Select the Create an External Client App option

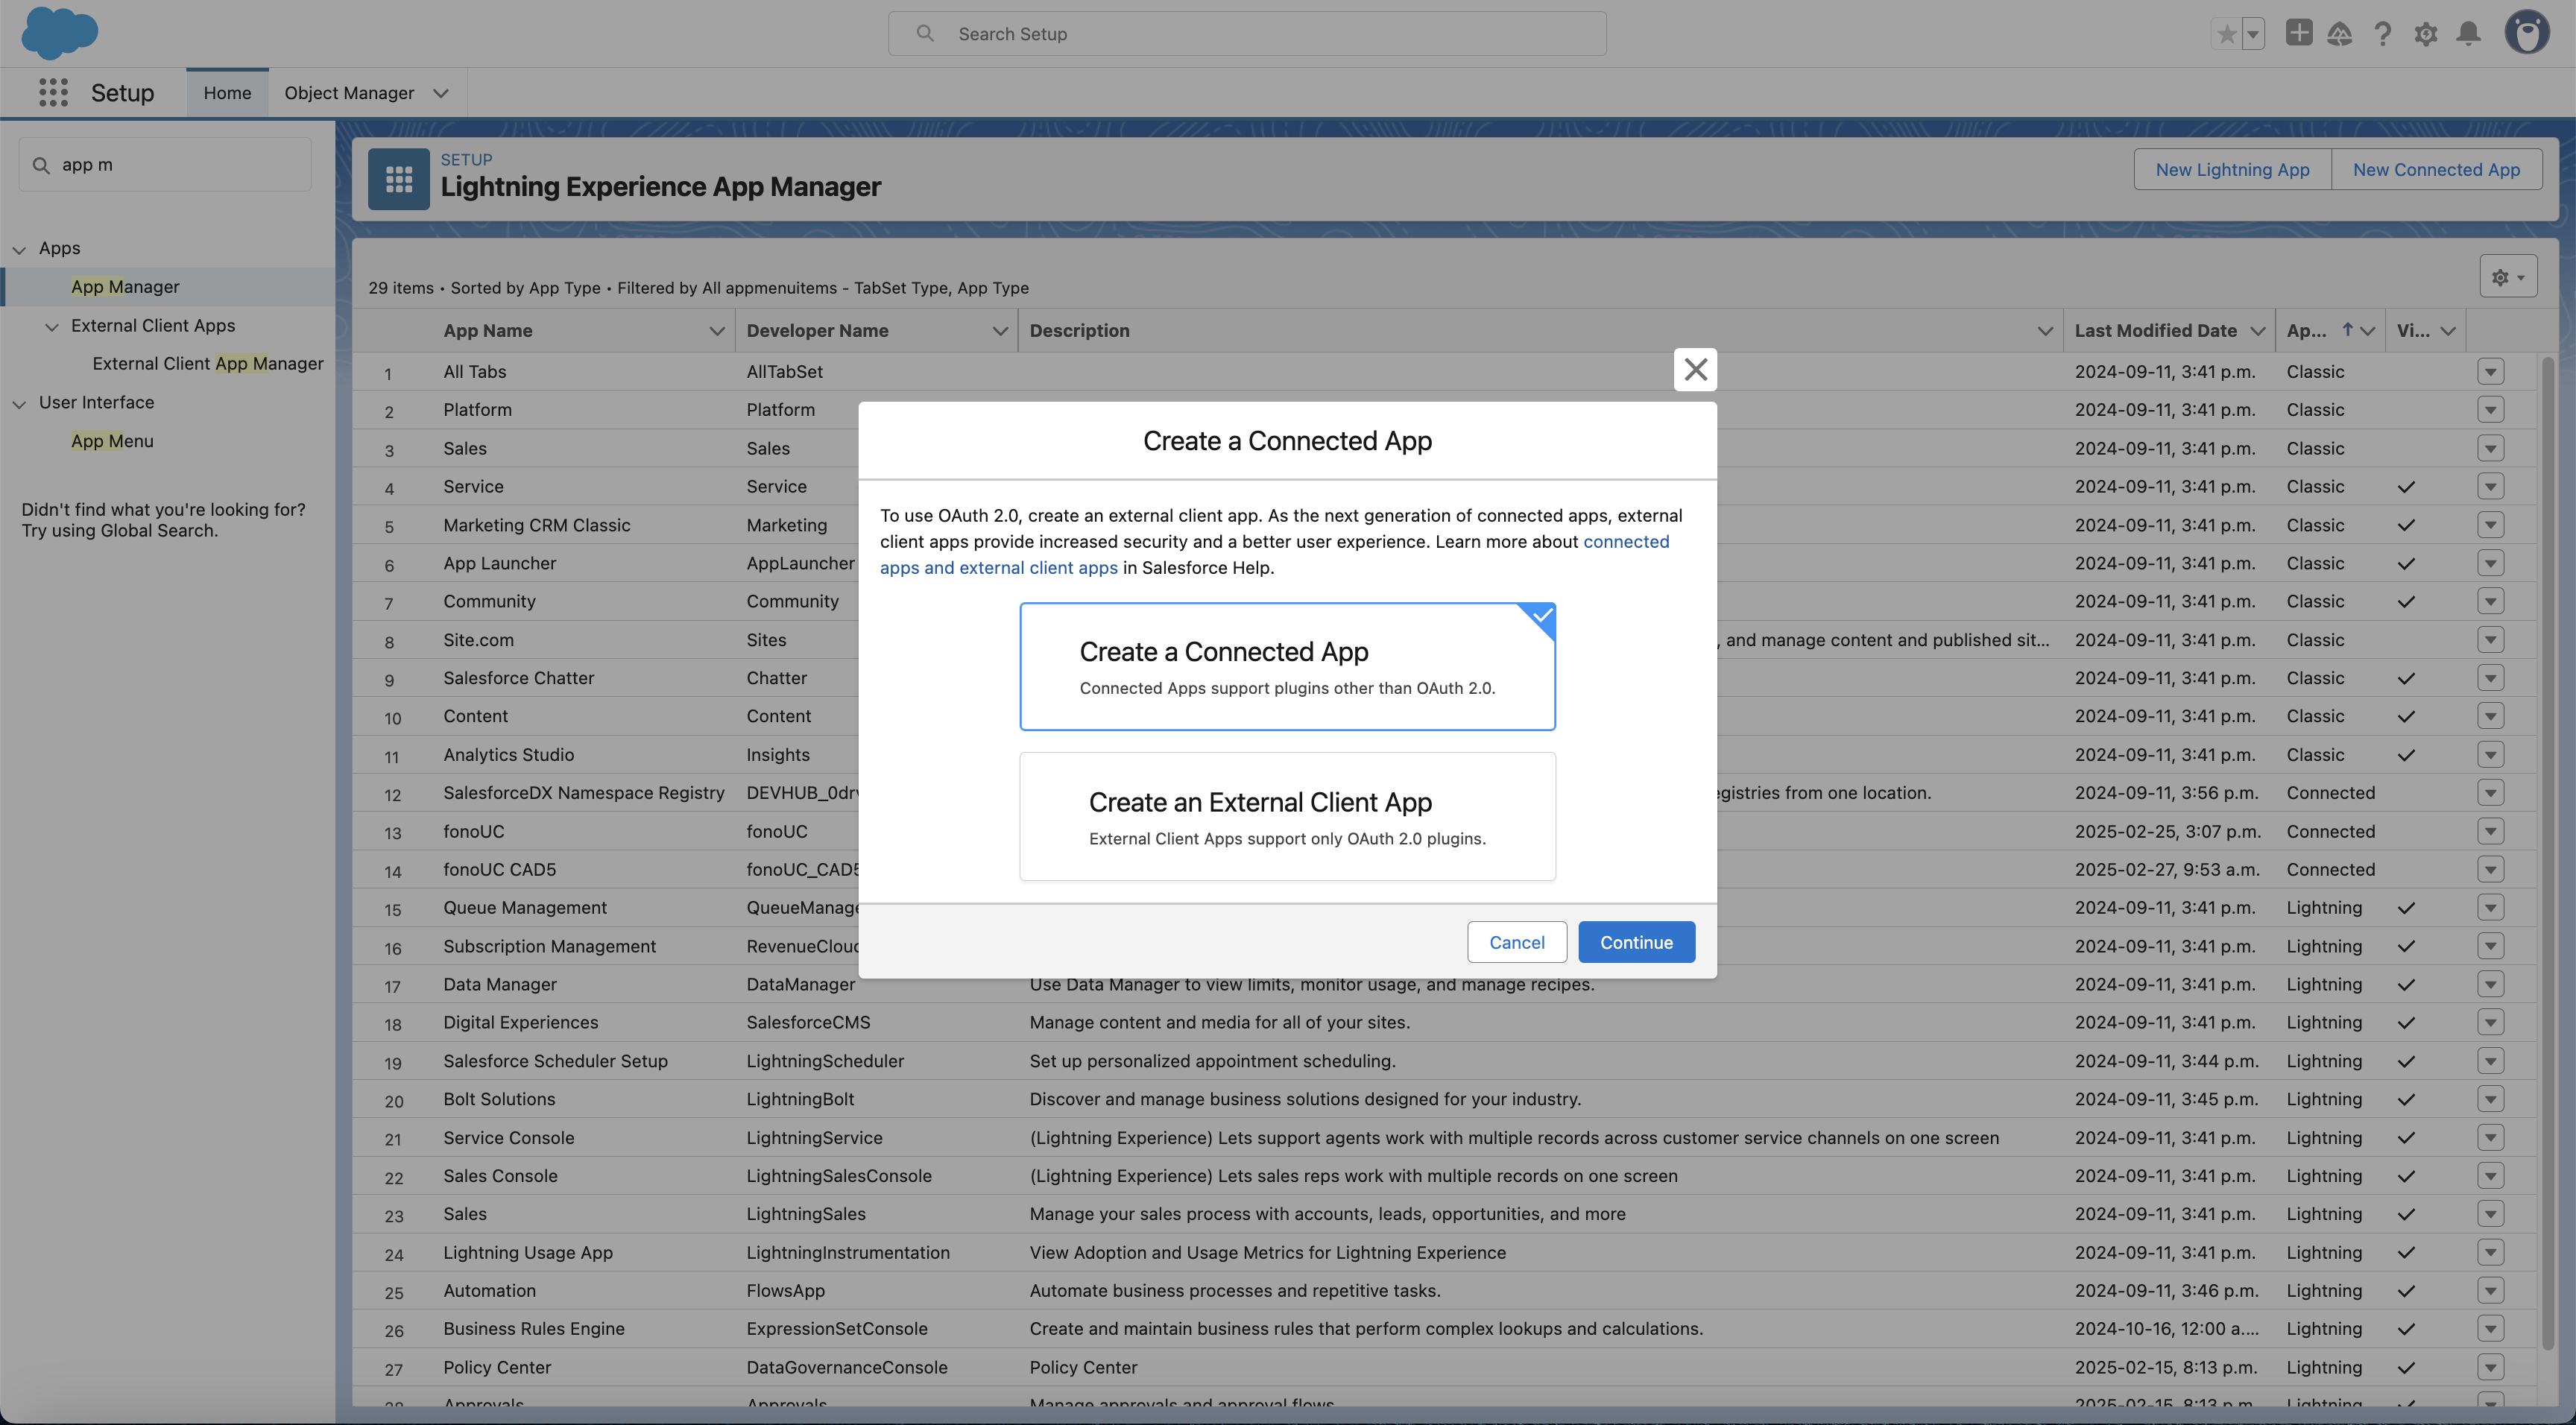click(1287, 817)
